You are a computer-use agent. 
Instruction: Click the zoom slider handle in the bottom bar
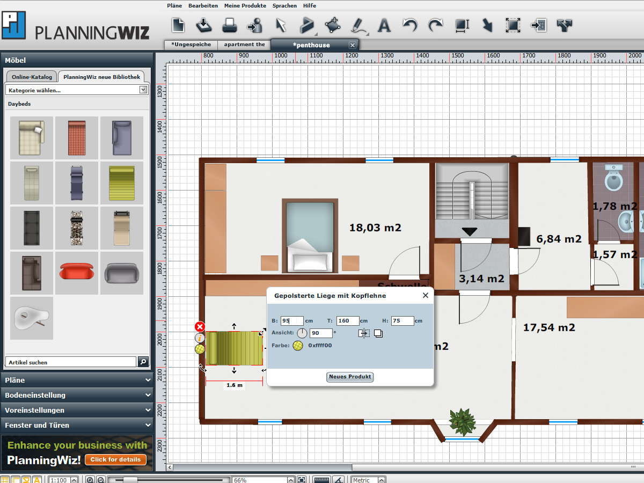130,480
